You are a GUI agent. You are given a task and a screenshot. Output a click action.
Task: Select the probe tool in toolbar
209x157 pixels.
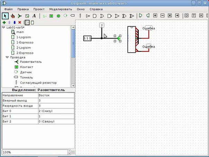(x=65, y=16)
